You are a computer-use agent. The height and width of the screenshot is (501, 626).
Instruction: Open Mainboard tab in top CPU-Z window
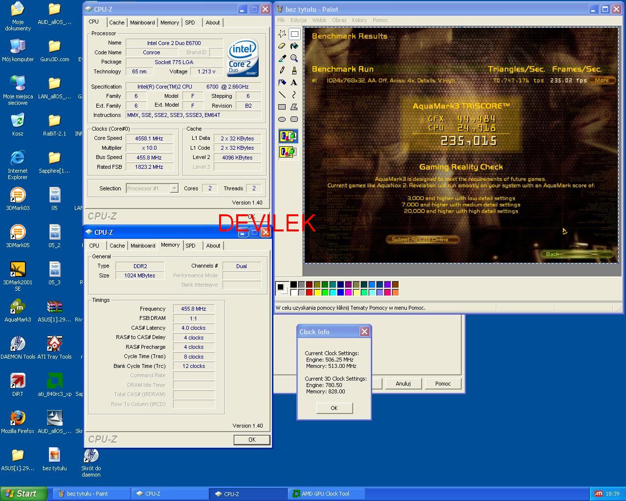click(x=142, y=23)
